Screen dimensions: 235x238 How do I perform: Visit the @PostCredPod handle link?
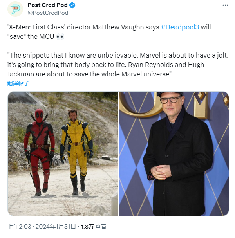48,13
